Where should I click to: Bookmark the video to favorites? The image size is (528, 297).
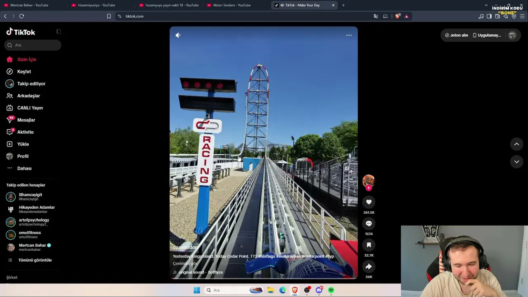coord(369,245)
